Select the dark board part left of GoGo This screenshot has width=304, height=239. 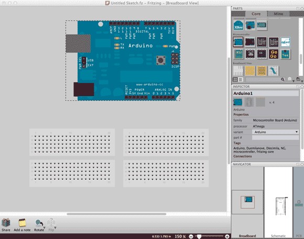pyautogui.click(x=262, y=54)
